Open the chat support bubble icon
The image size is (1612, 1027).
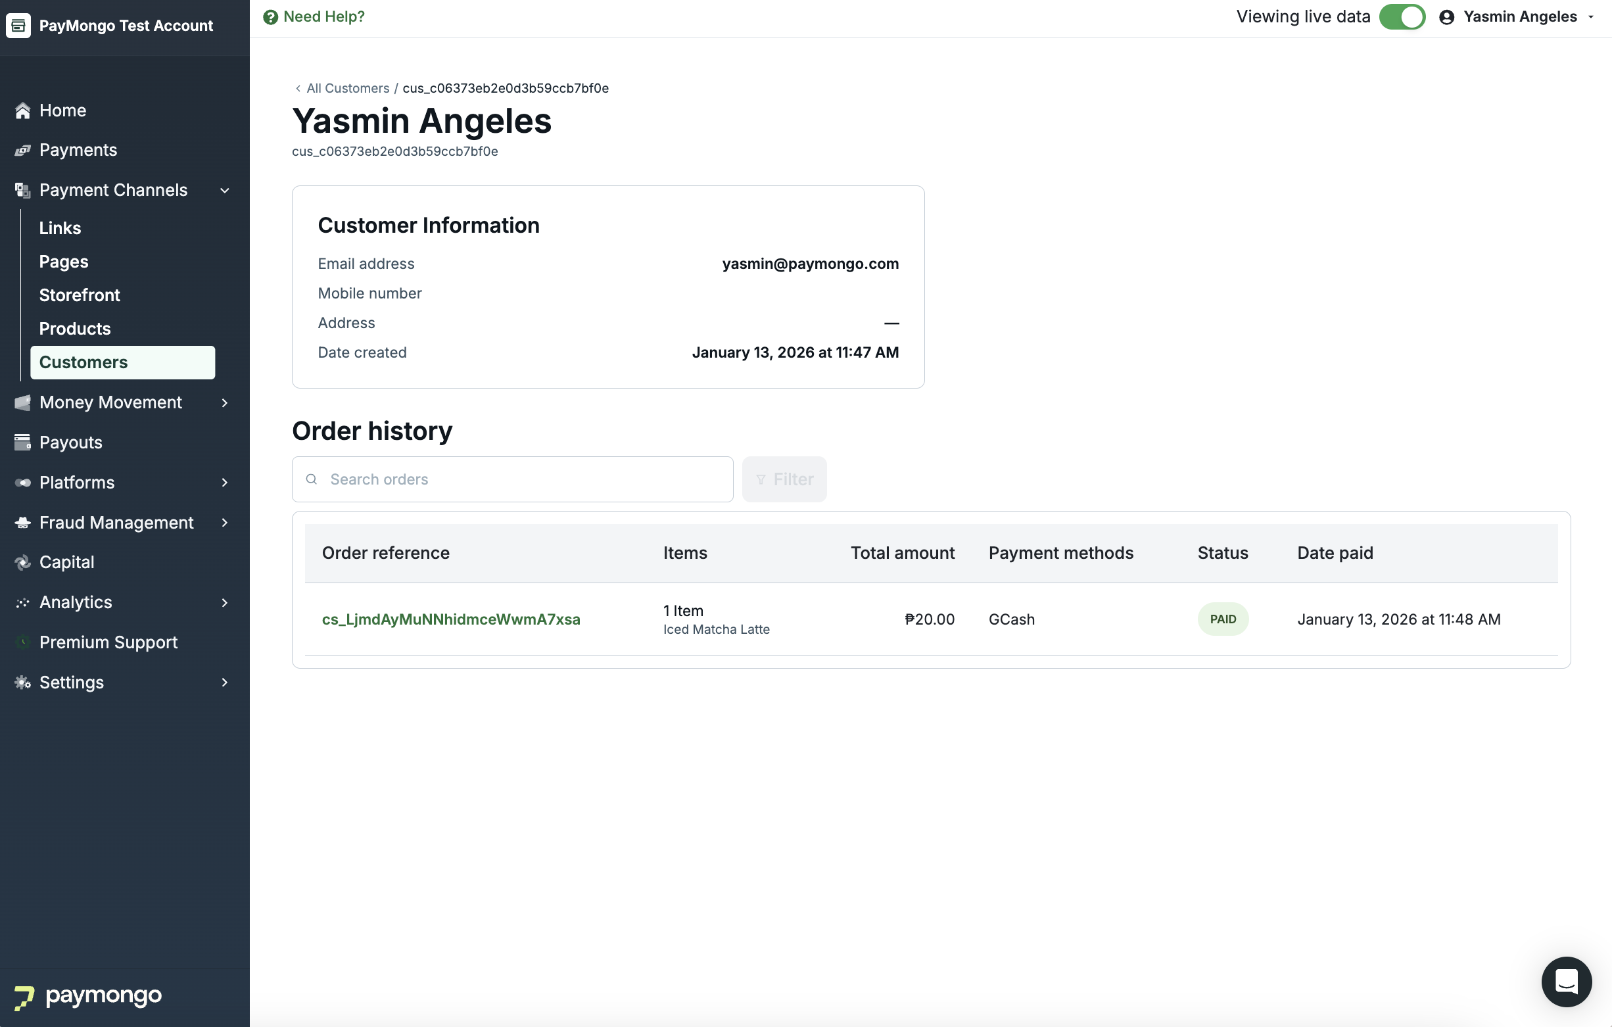(x=1566, y=982)
